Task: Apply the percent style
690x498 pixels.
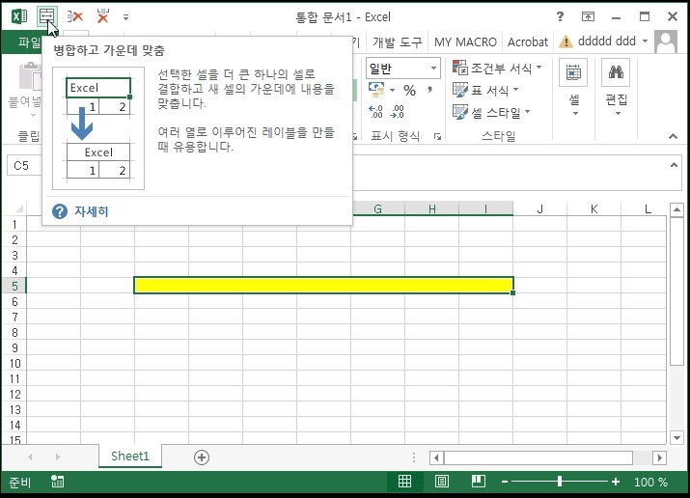Action: click(410, 90)
